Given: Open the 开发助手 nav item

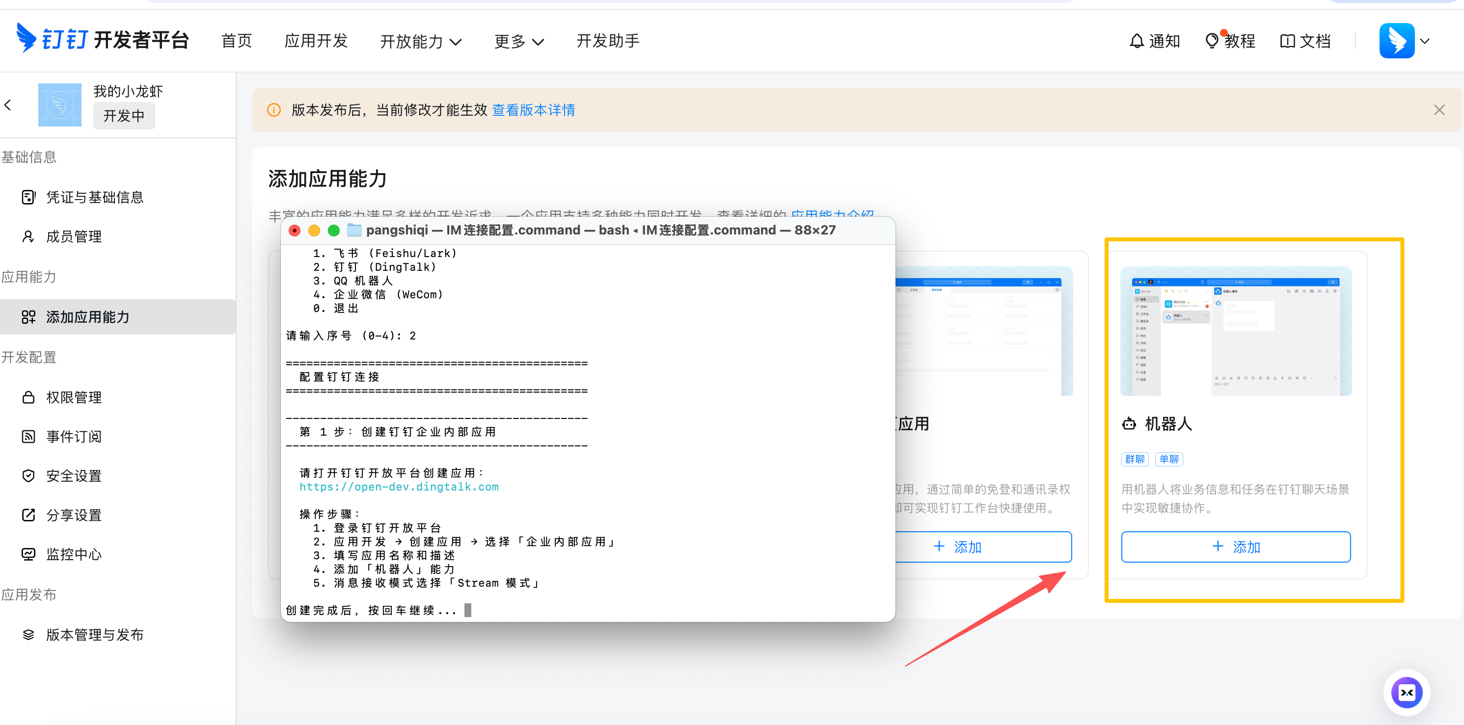Looking at the screenshot, I should click(x=607, y=41).
